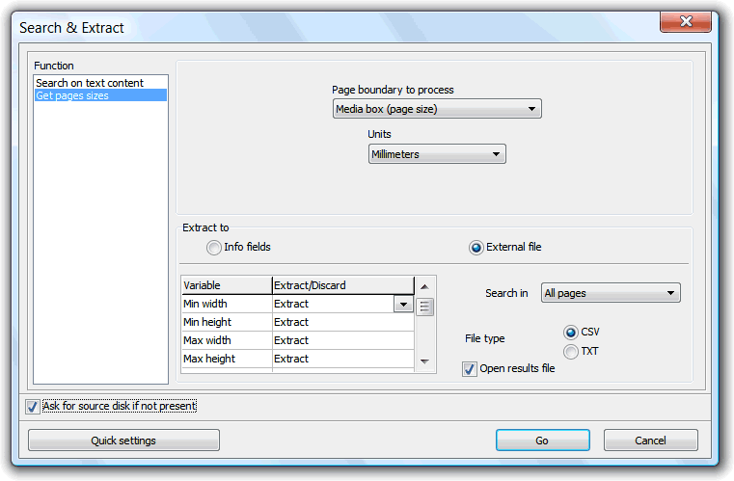Click the Cancel button
Viewport: 734px width, 481px height.
tap(651, 441)
